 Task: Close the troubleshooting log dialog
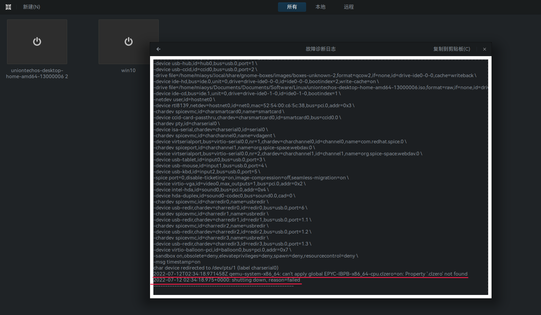point(485,49)
